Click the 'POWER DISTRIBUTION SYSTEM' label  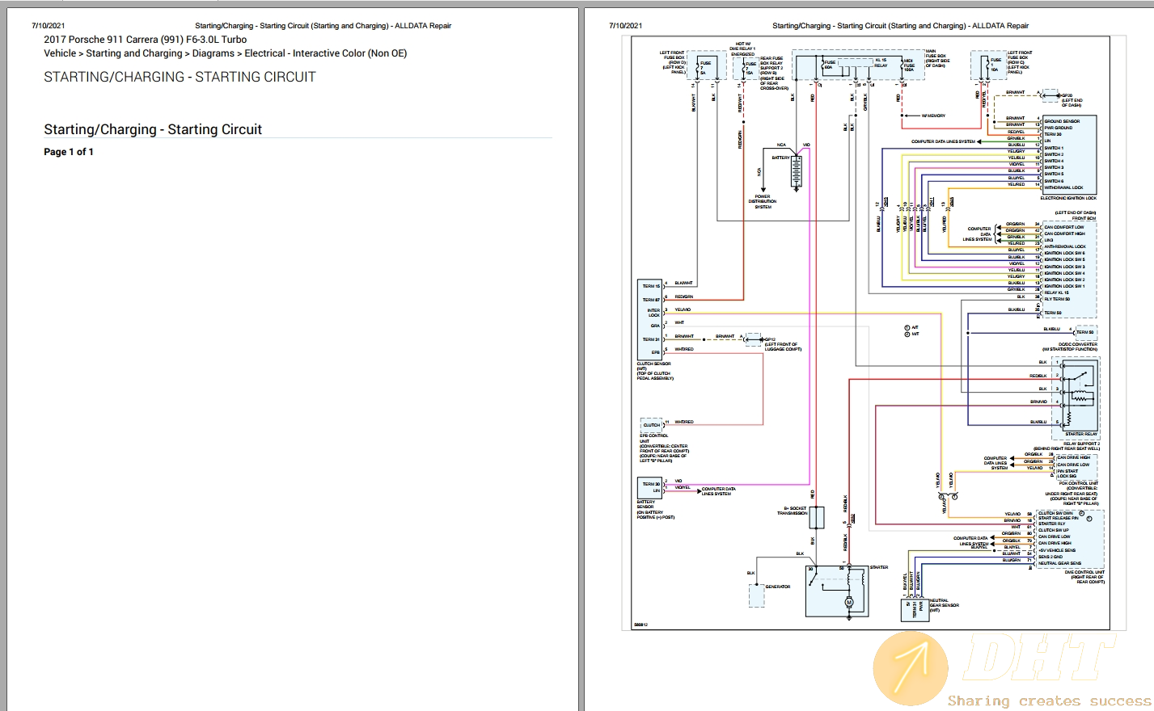click(x=763, y=202)
